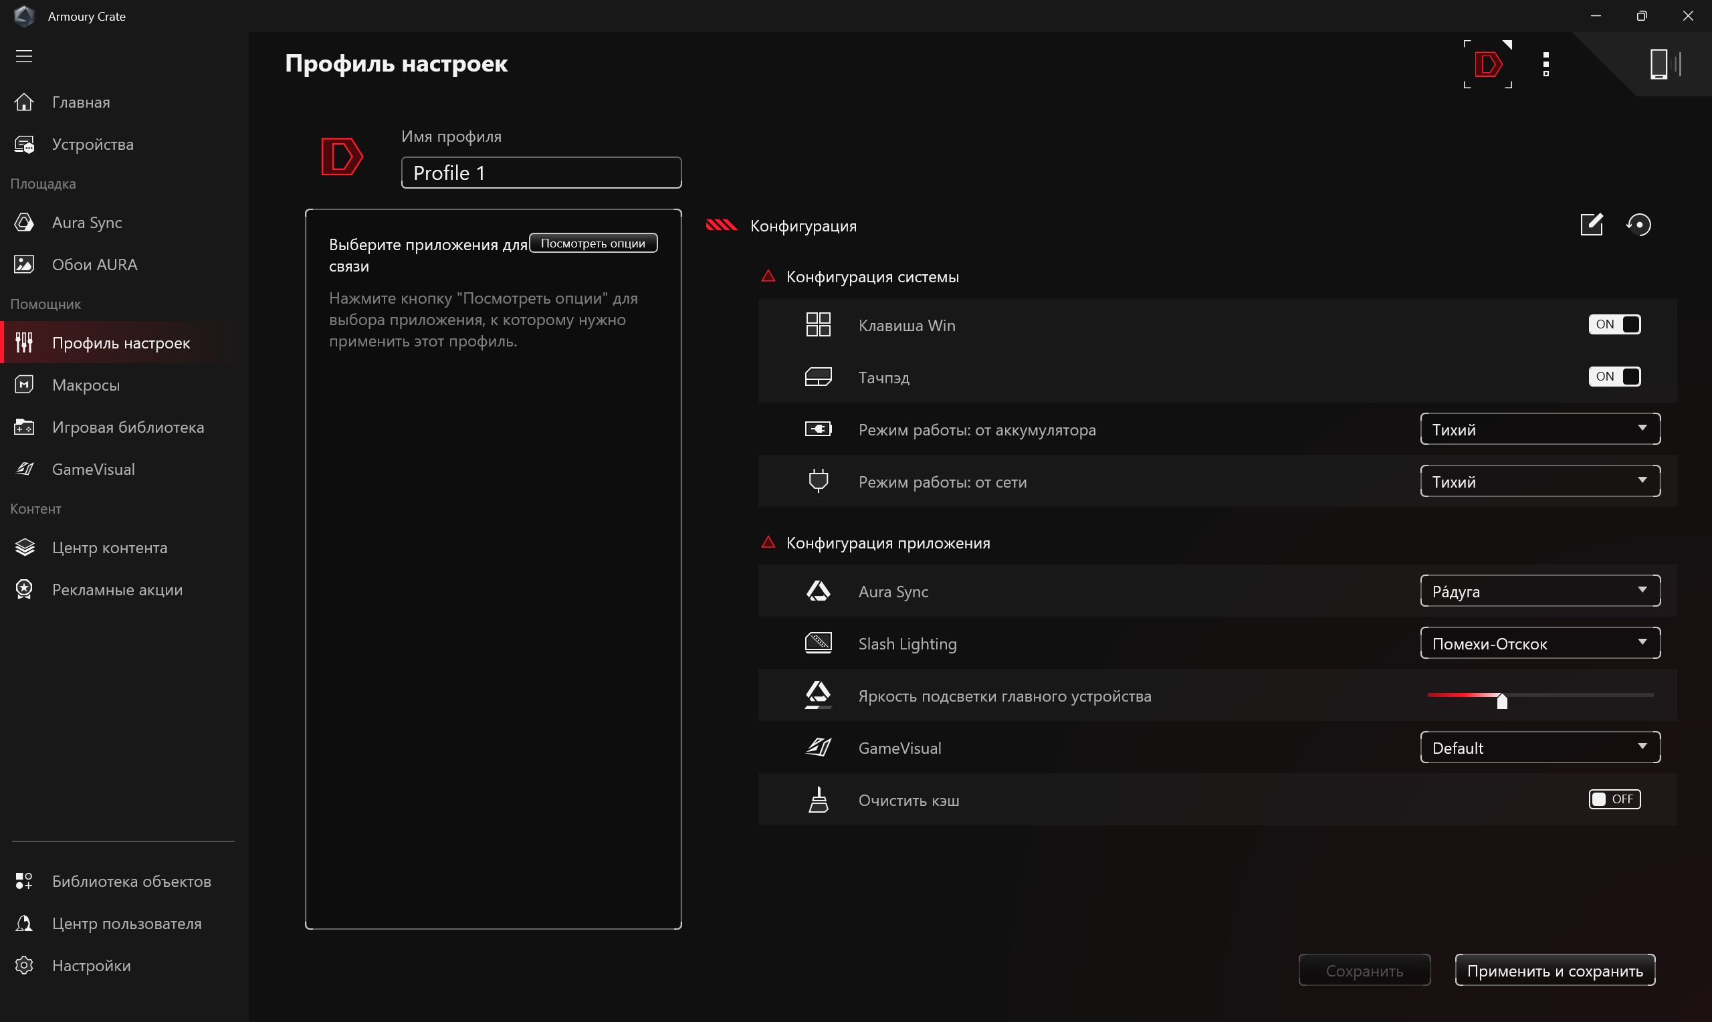This screenshot has height=1022, width=1712.
Task: Click the Выберите приложения для связи heading
Action: [427, 255]
